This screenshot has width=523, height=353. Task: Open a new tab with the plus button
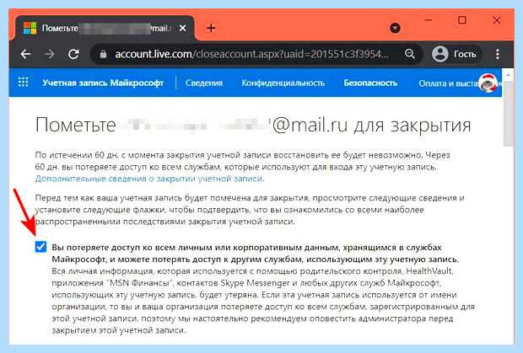coord(211,28)
